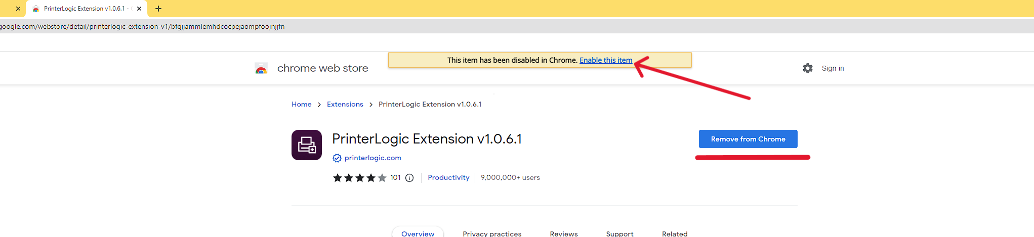Close the leftmost browser tab

coord(18,9)
